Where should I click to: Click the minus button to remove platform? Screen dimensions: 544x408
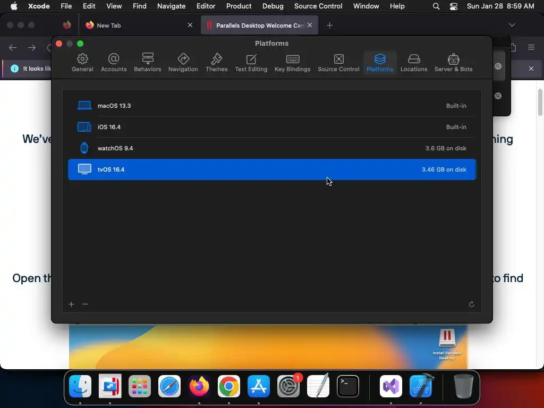pos(85,304)
